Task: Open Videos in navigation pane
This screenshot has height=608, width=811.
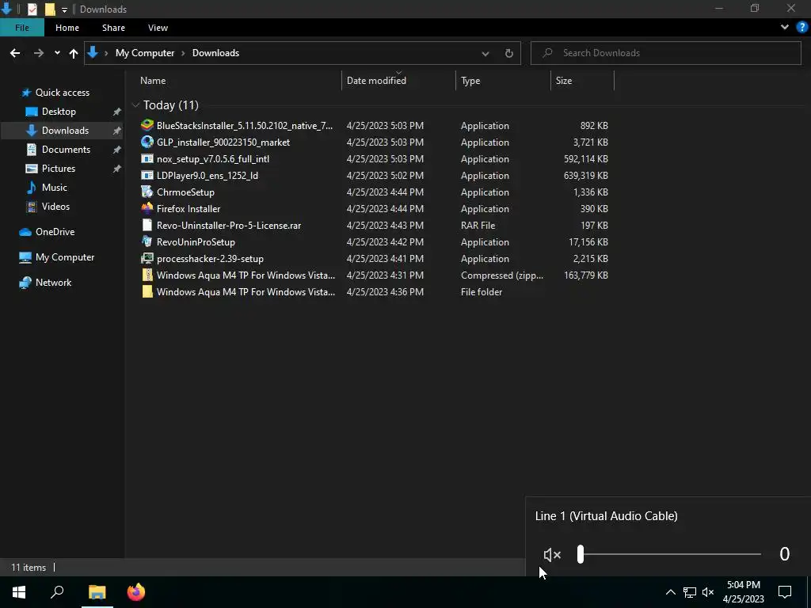Action: tap(55, 207)
